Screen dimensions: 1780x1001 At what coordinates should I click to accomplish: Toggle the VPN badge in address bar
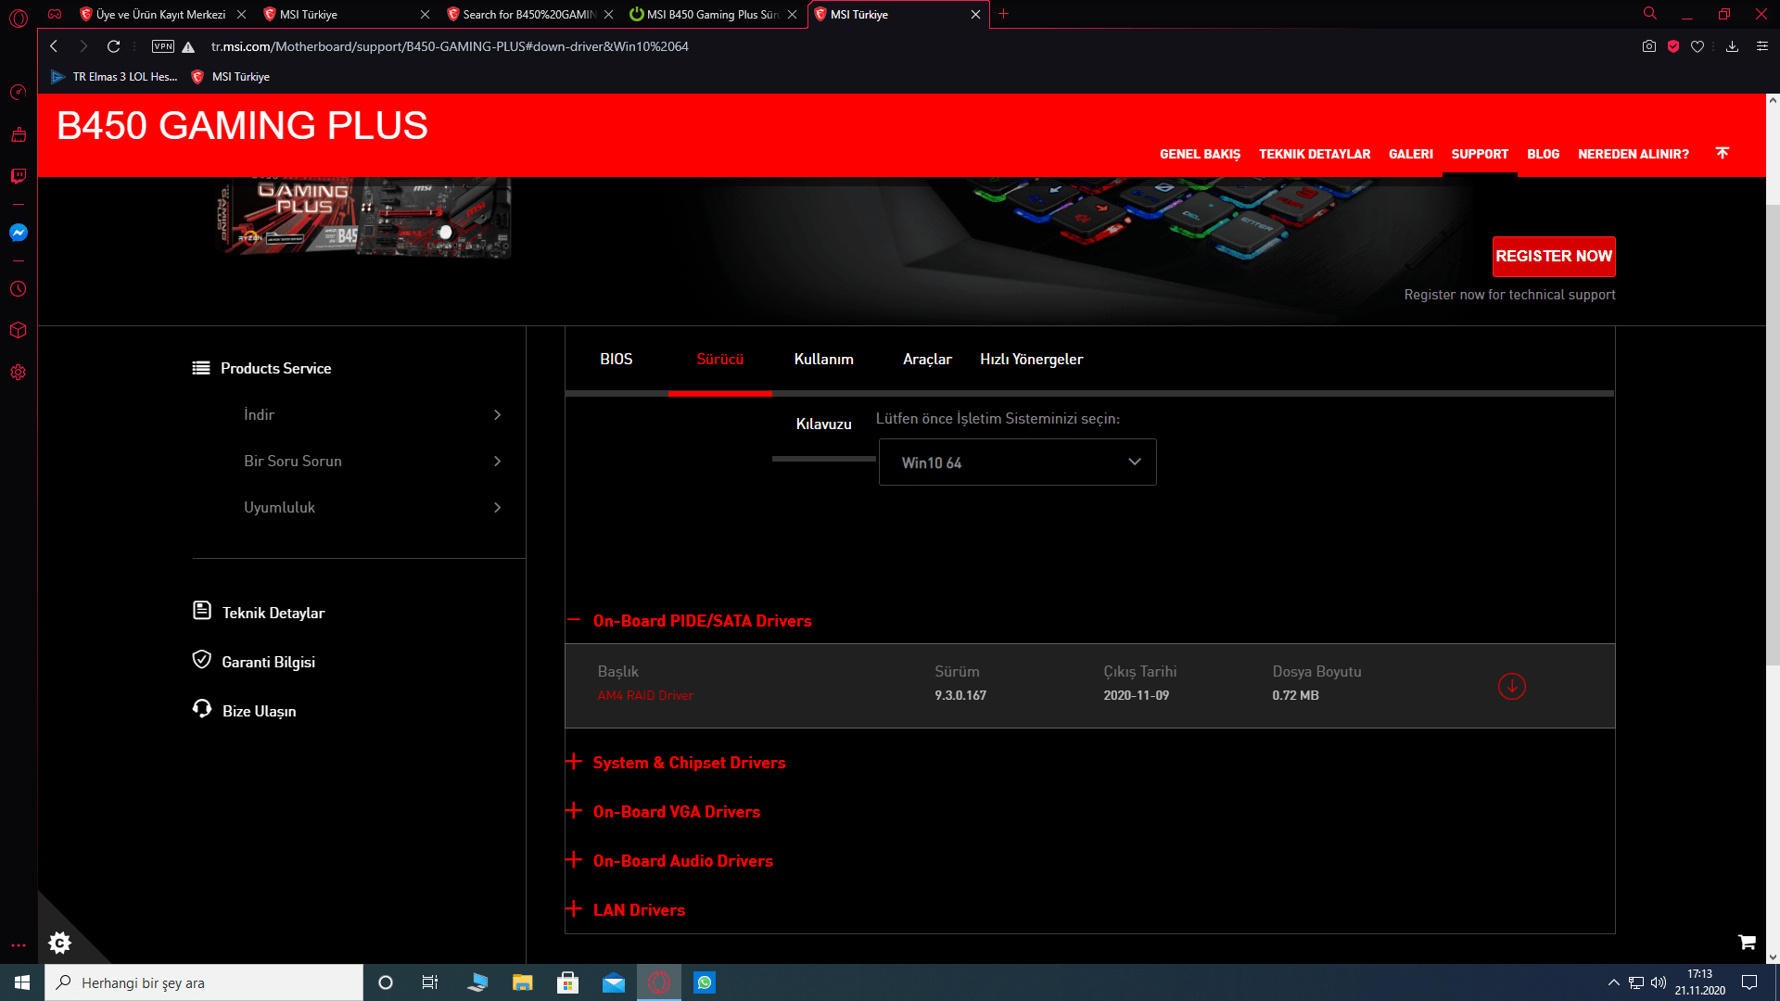point(163,46)
